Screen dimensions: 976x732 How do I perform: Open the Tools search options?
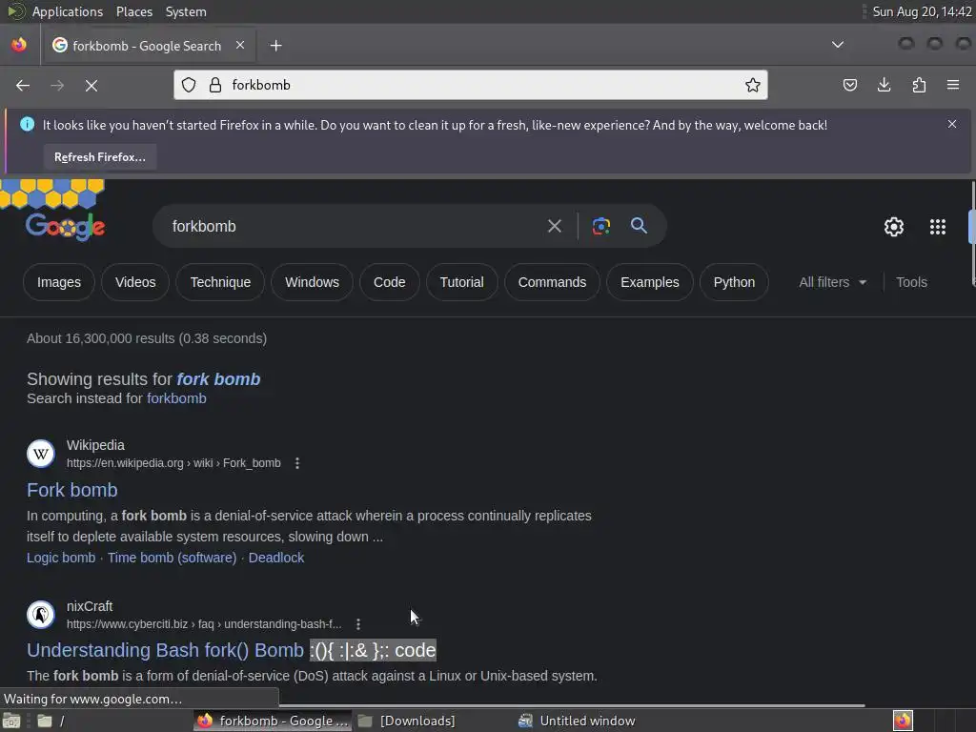click(911, 282)
